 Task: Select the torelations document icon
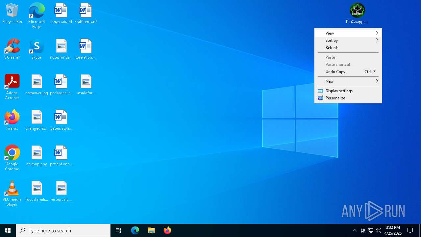[86, 49]
